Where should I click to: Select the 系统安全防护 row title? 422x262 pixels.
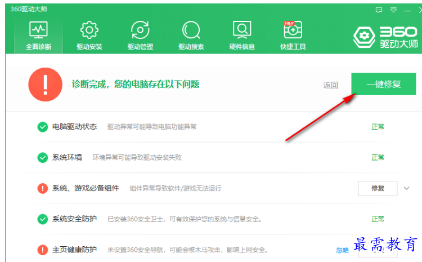pyautogui.click(x=74, y=219)
